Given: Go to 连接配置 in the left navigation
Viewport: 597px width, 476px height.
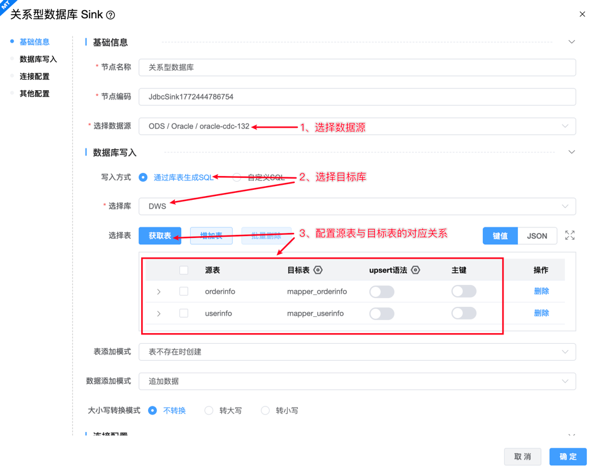Looking at the screenshot, I should point(34,76).
